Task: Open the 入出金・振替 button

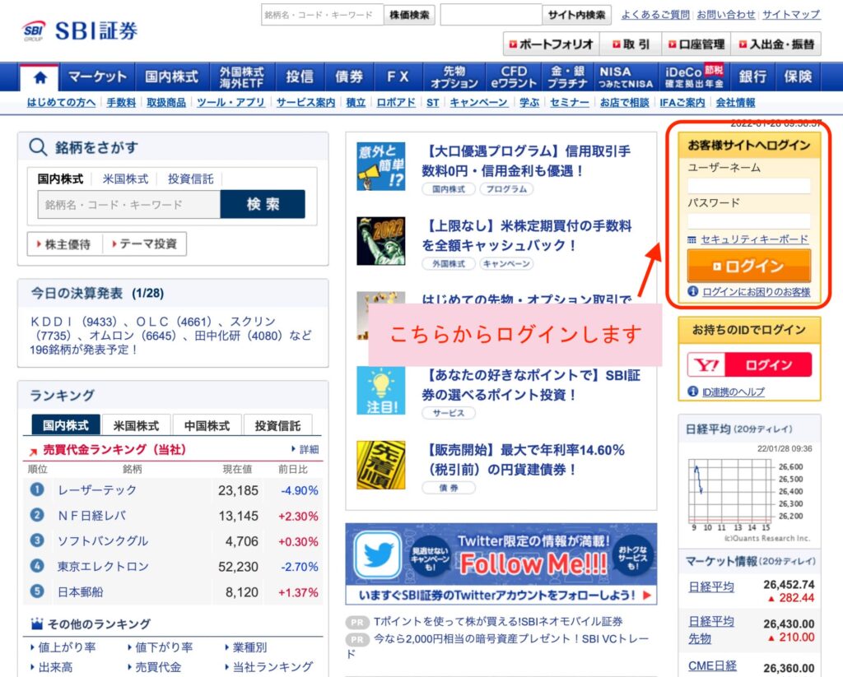Action: [776, 44]
